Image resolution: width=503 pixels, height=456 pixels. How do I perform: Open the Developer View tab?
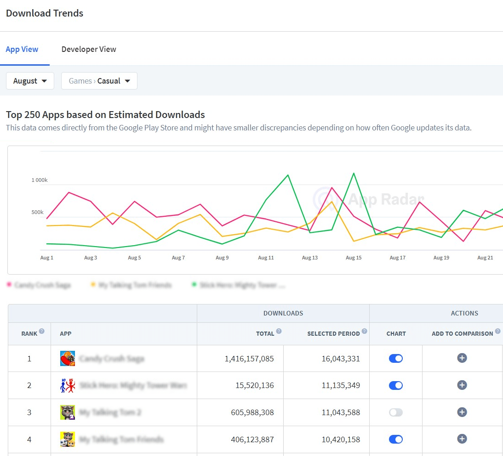pyautogui.click(x=89, y=49)
